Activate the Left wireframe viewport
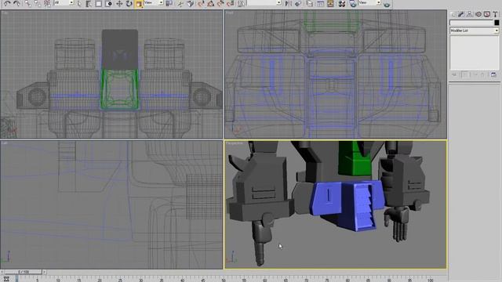Viewport: 502px width, 282px height. pos(111,204)
